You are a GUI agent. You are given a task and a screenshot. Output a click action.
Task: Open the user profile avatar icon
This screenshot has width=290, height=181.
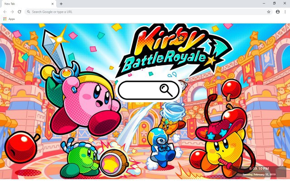[278, 12]
